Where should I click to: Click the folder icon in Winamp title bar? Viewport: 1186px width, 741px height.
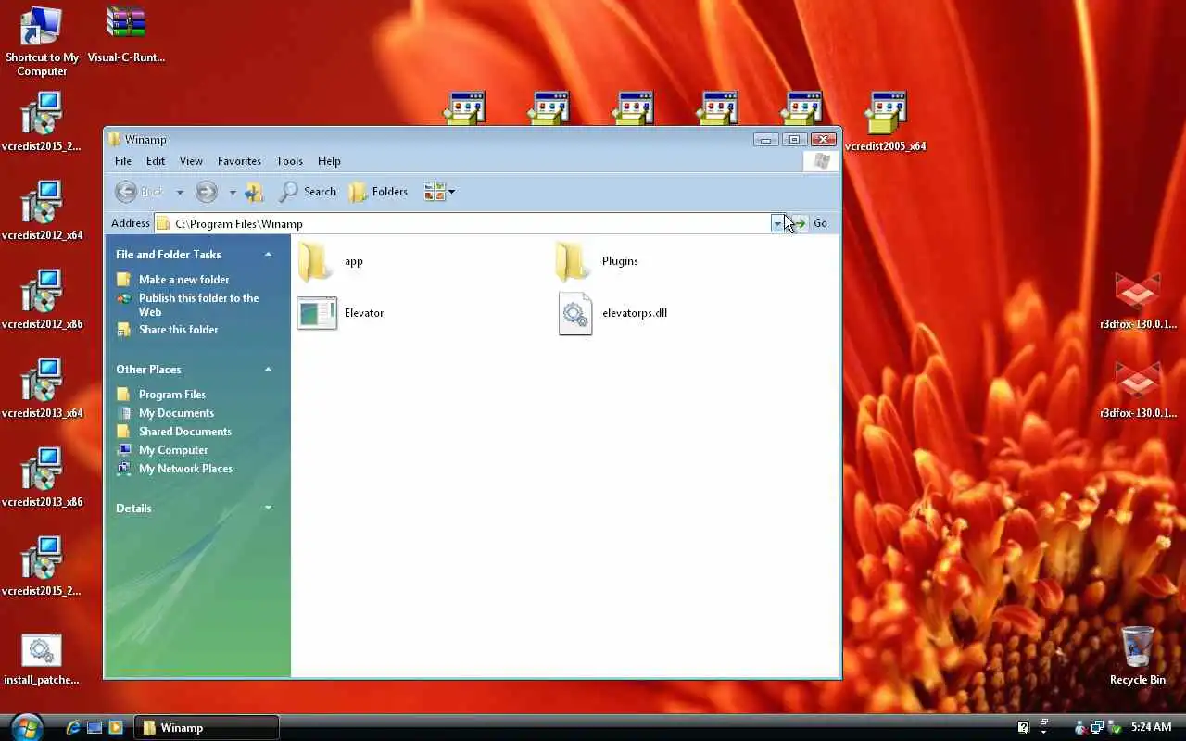[x=114, y=140]
